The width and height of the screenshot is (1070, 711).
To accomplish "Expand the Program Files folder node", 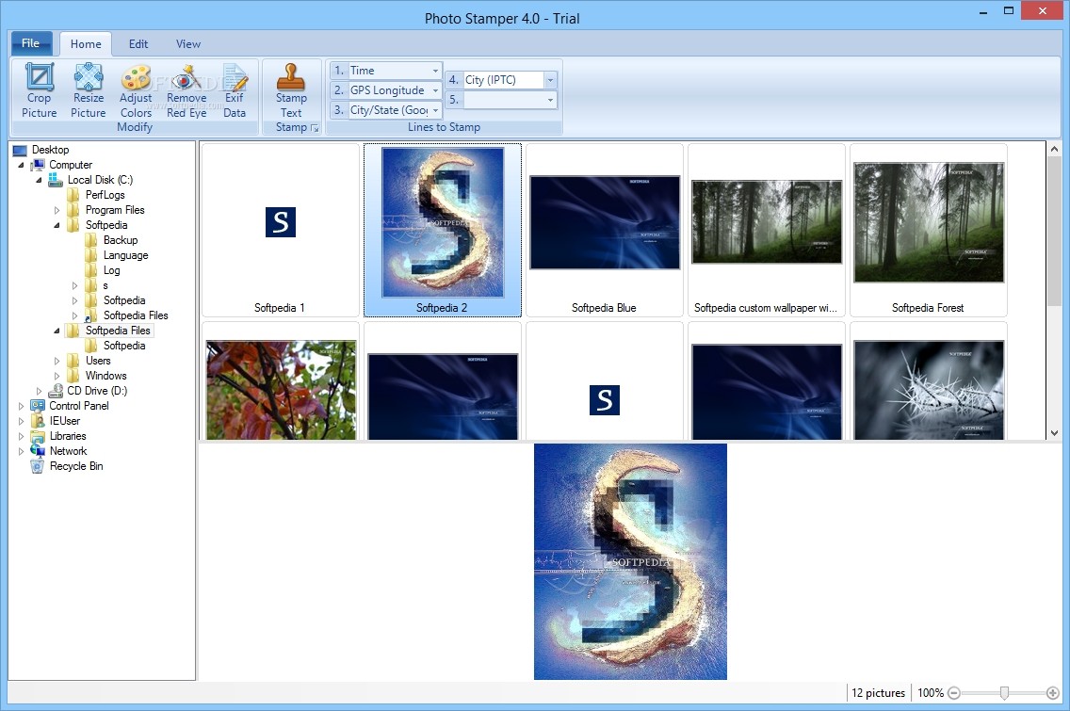I will tap(57, 210).
